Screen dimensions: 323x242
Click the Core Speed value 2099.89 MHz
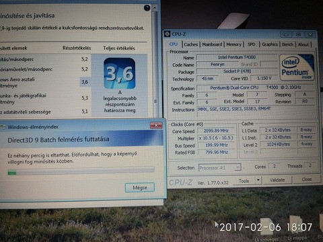point(216,130)
